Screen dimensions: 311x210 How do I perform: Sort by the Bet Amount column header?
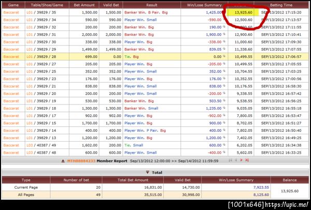84,5
